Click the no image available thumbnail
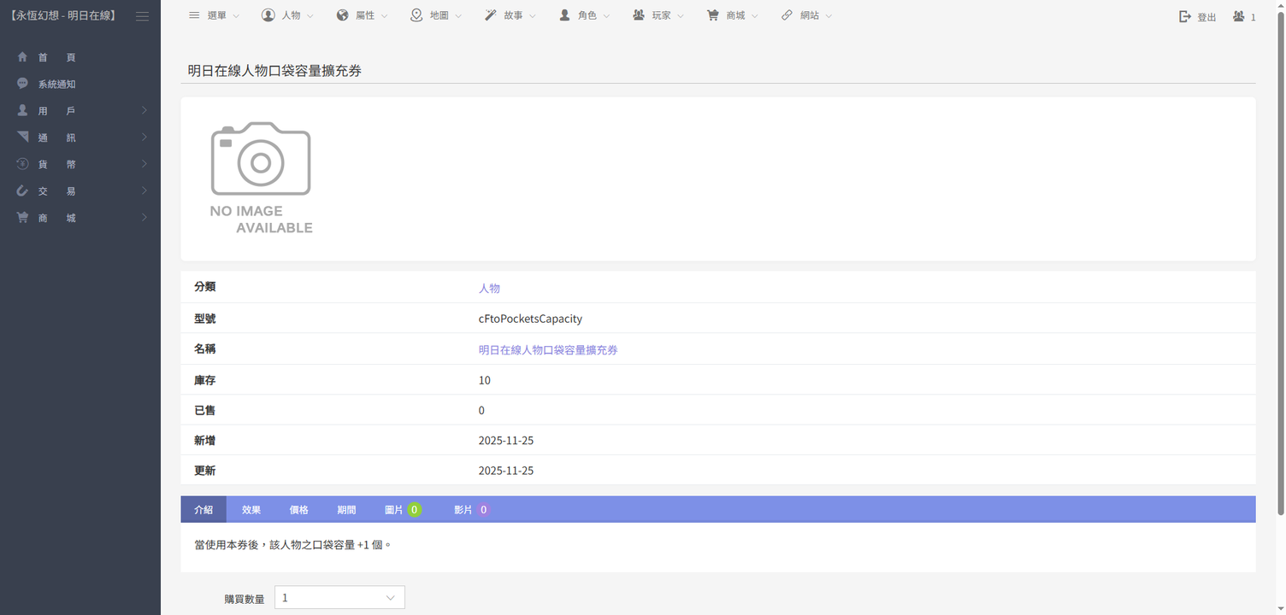 click(262, 179)
